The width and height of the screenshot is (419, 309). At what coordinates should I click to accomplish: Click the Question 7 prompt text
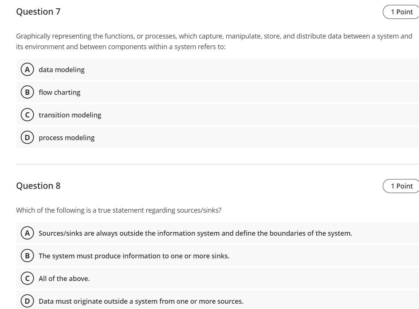pos(214,41)
